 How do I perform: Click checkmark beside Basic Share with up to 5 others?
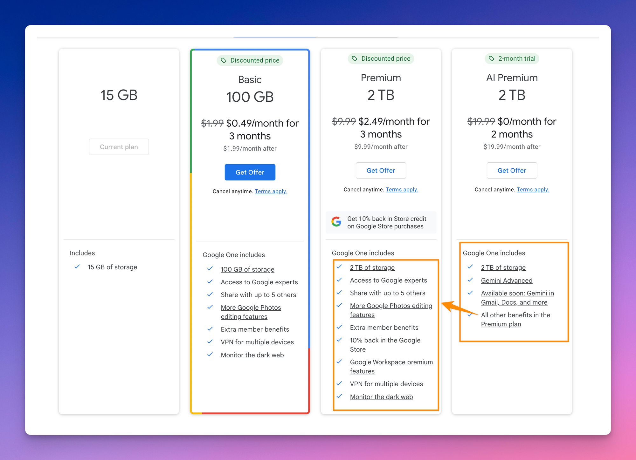[210, 294]
